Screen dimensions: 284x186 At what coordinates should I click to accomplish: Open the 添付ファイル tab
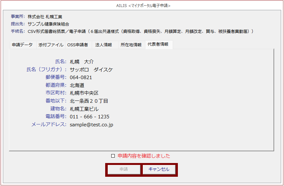51,45
